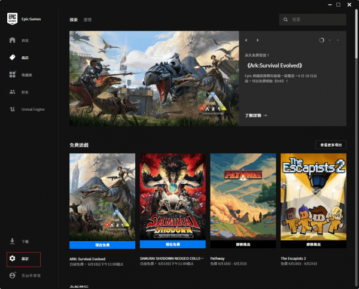Open Settings gear in sidebar
Viewport: 359px width, 289px height.
13,258
